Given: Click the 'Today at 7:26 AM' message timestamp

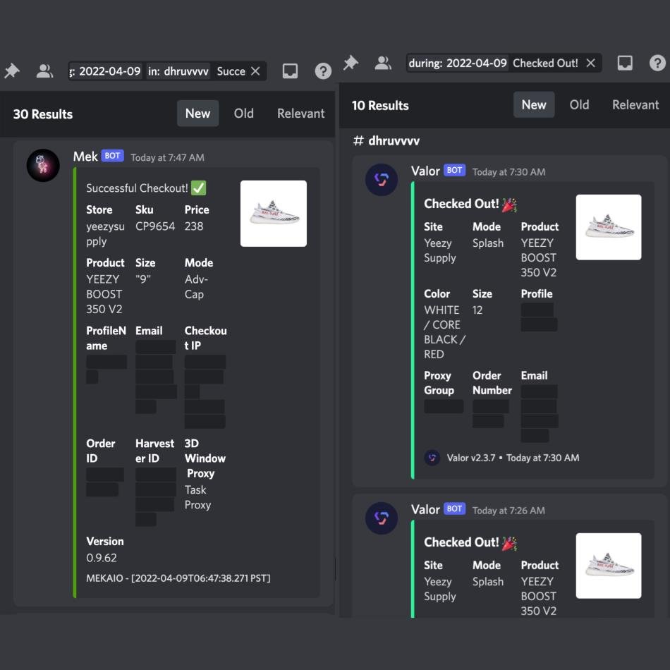Looking at the screenshot, I should [x=508, y=511].
